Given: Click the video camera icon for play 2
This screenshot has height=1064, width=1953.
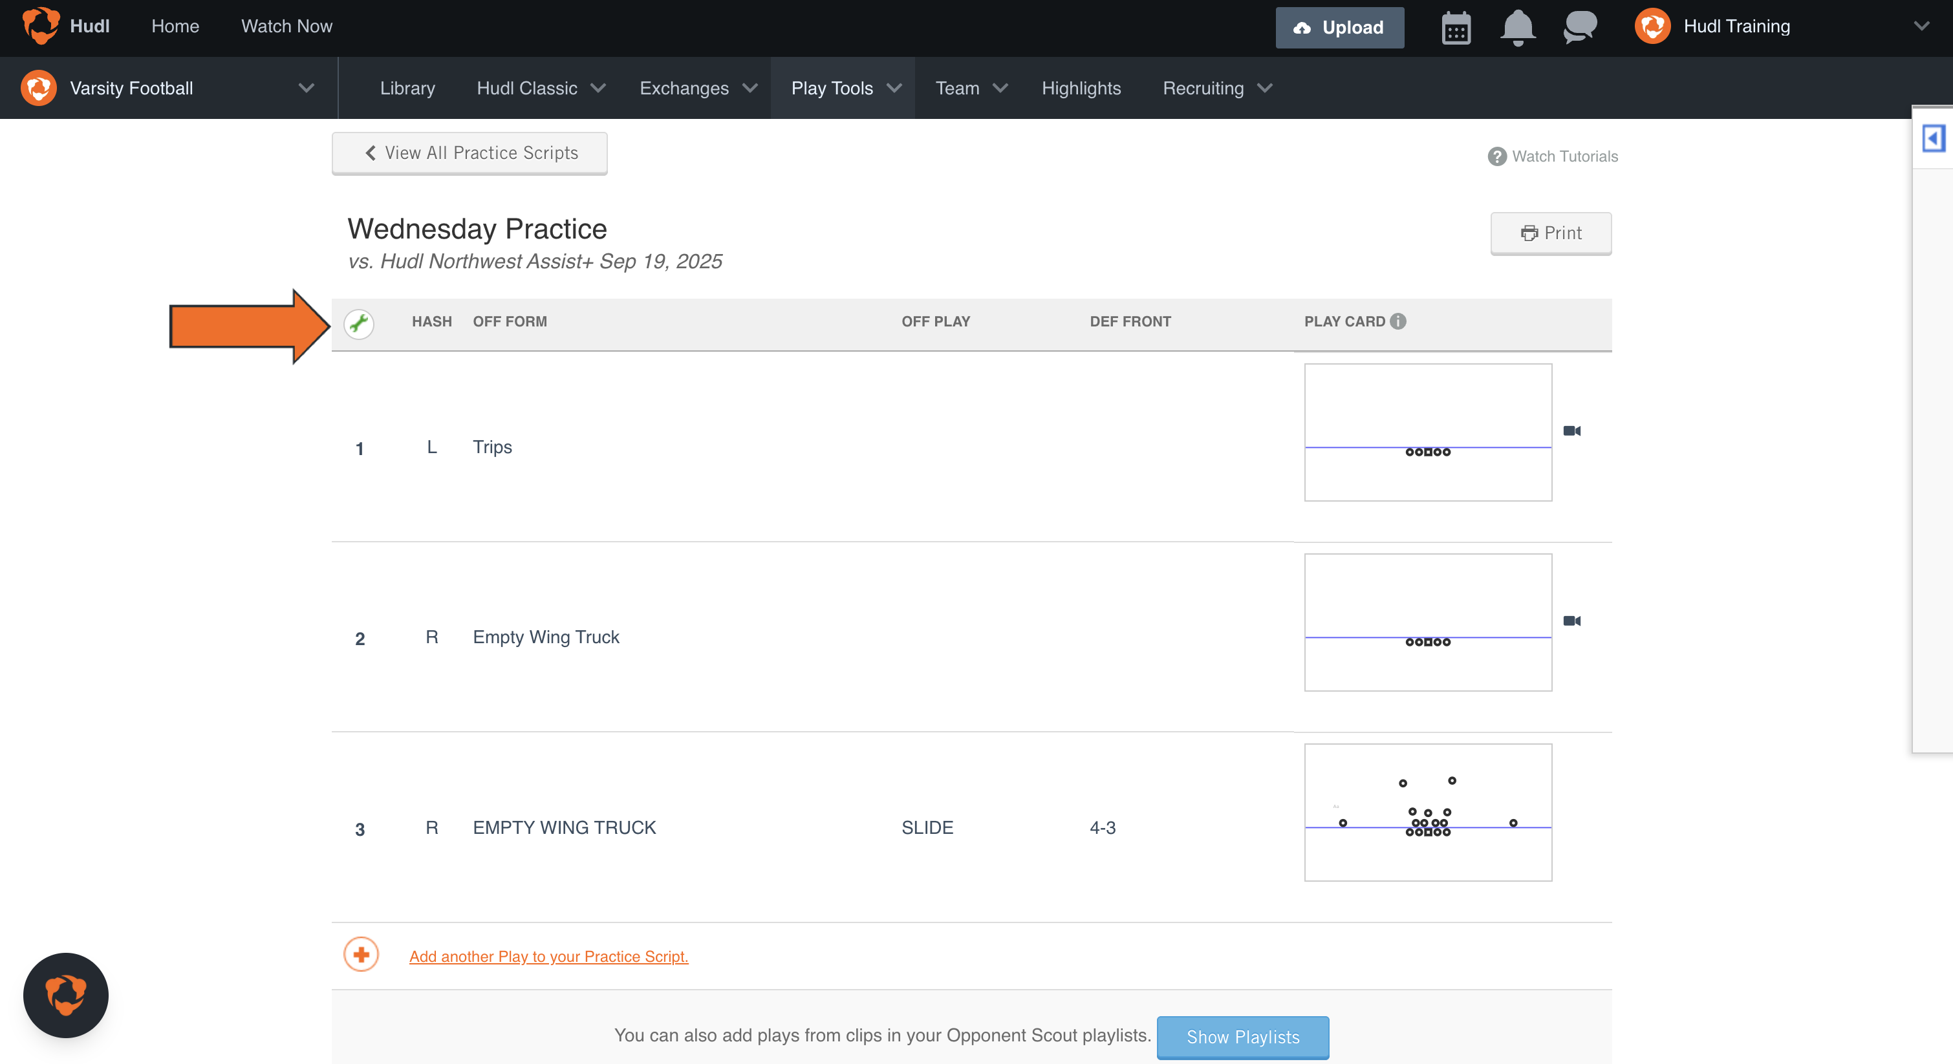Looking at the screenshot, I should 1571,621.
